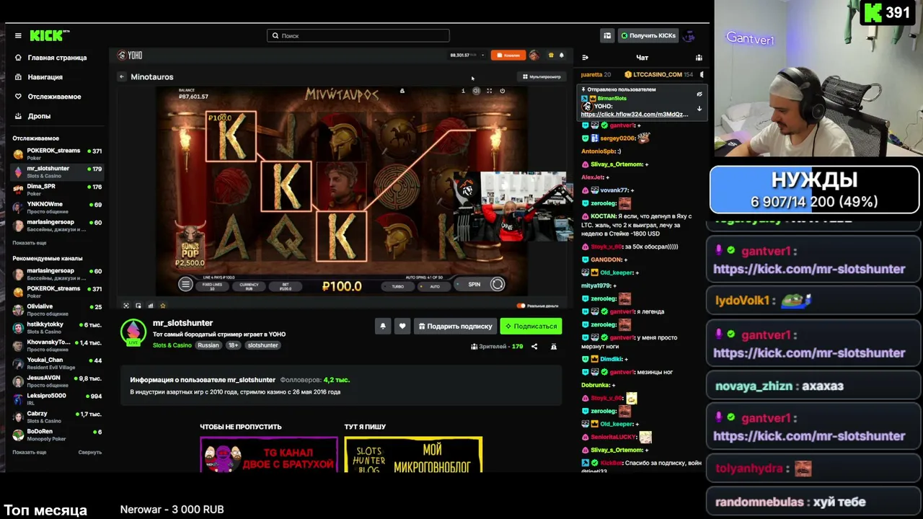
Task: Toggle the Реальные деньги switch
Action: pos(522,306)
